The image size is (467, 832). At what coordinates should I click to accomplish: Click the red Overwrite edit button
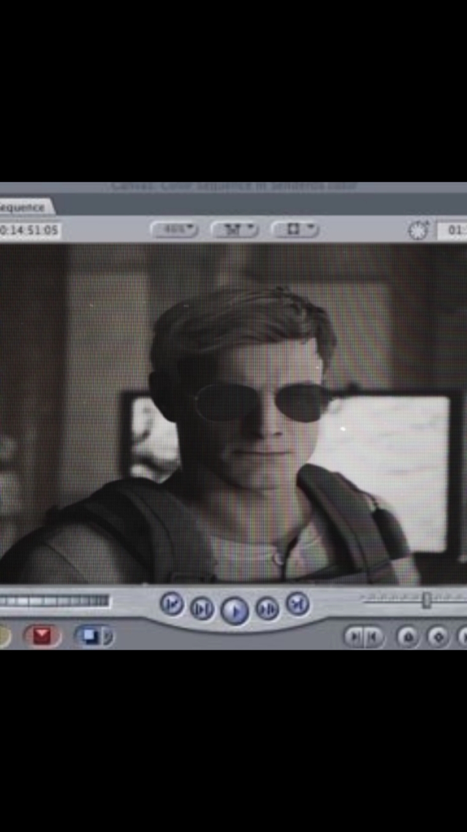pos(42,636)
